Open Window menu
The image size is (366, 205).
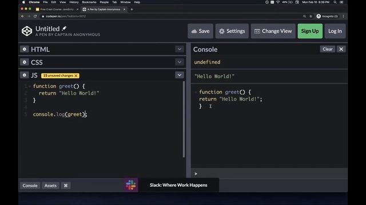click(x=125, y=2)
